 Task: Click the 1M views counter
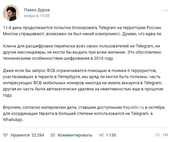(165, 135)
